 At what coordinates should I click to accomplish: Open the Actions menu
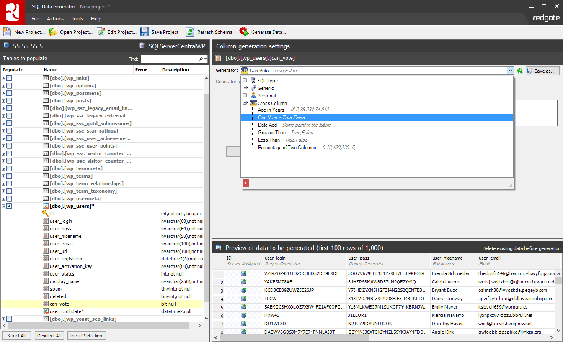[55, 18]
